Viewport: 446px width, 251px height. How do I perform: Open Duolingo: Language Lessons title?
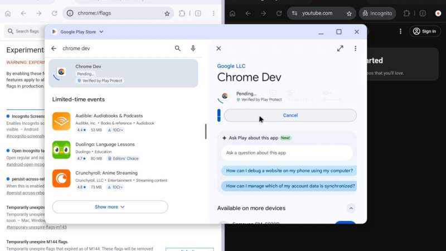click(x=105, y=144)
